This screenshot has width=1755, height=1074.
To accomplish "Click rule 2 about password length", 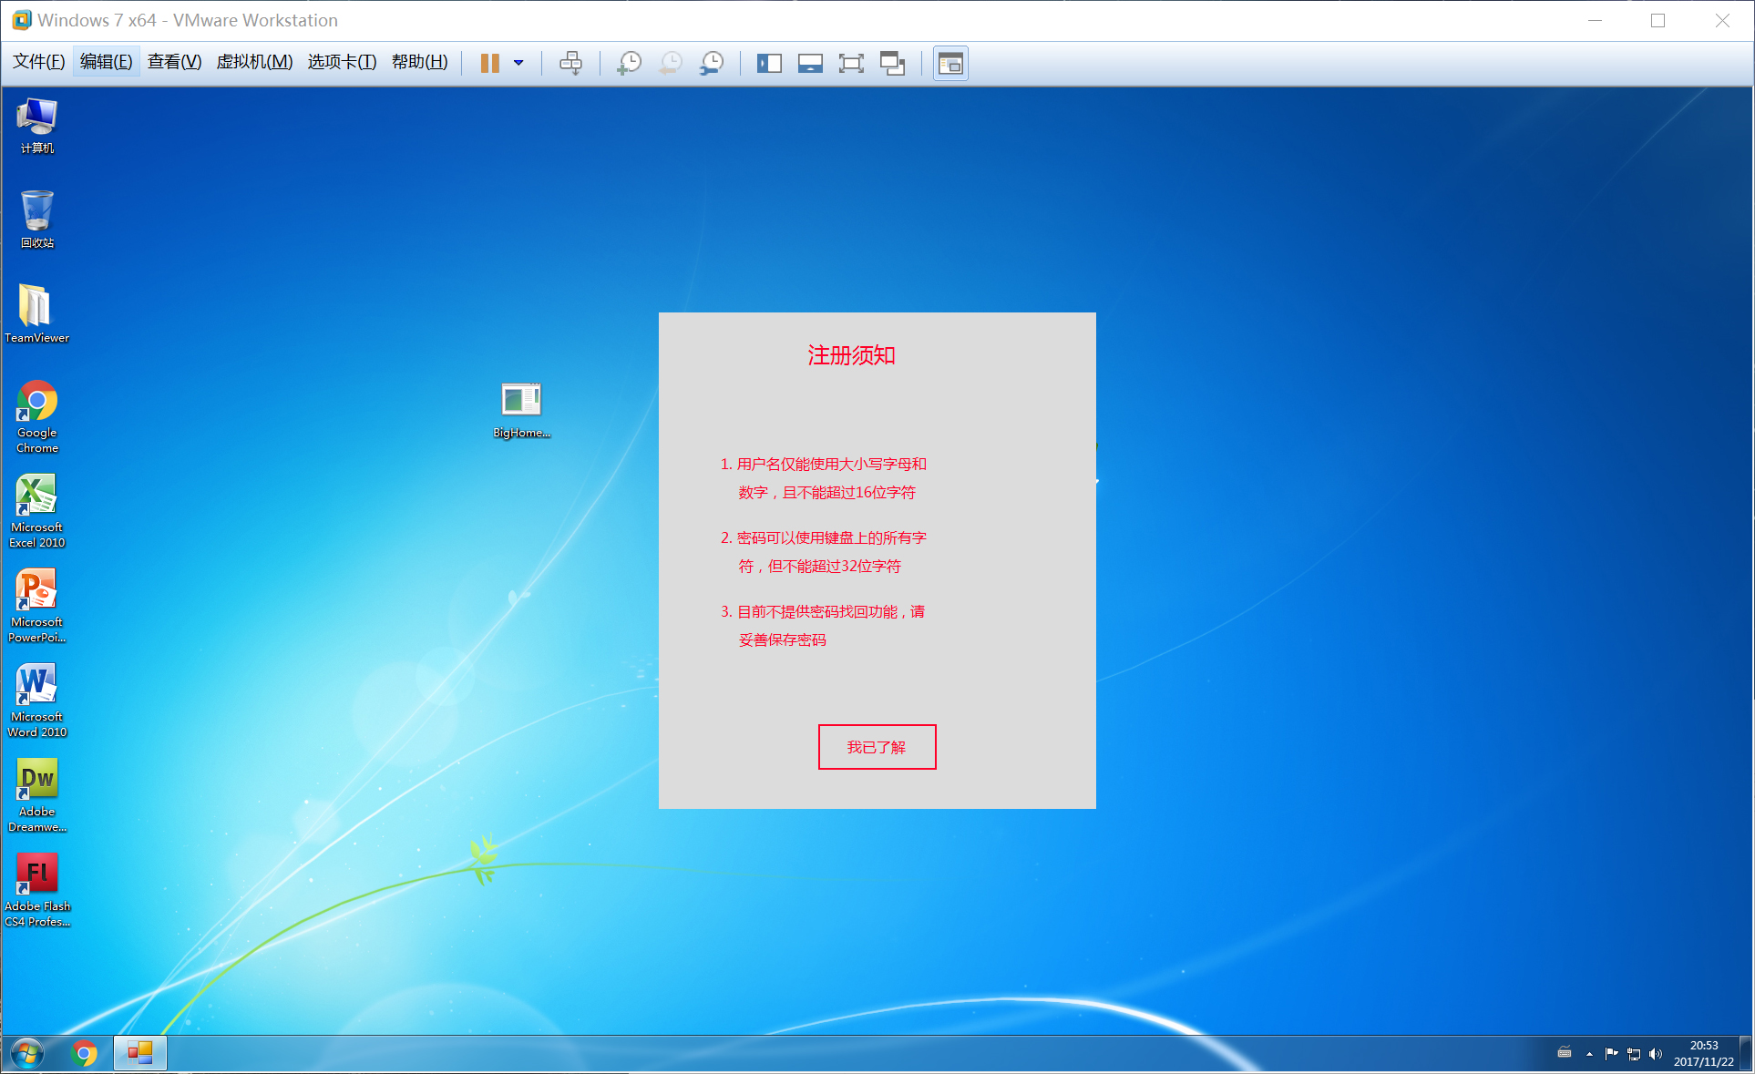I will 824,552.
